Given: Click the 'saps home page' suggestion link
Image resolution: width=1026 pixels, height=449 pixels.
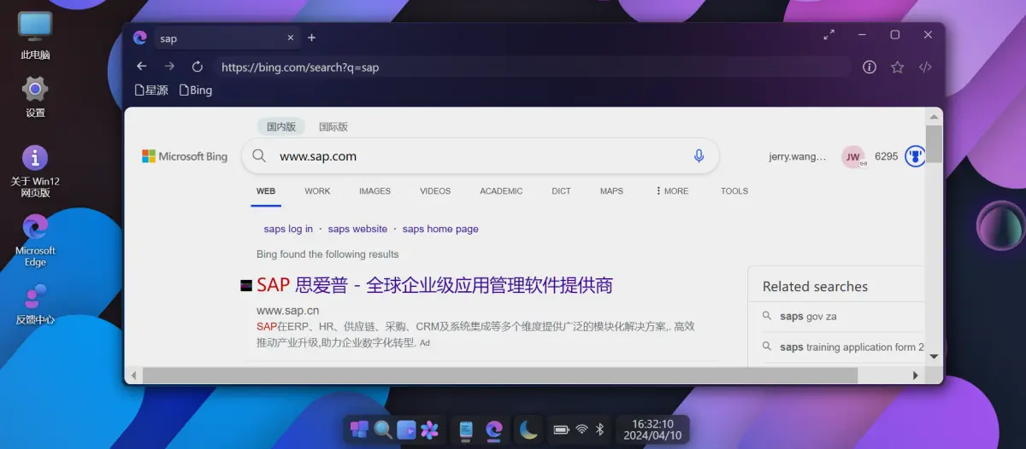Looking at the screenshot, I should click(440, 229).
